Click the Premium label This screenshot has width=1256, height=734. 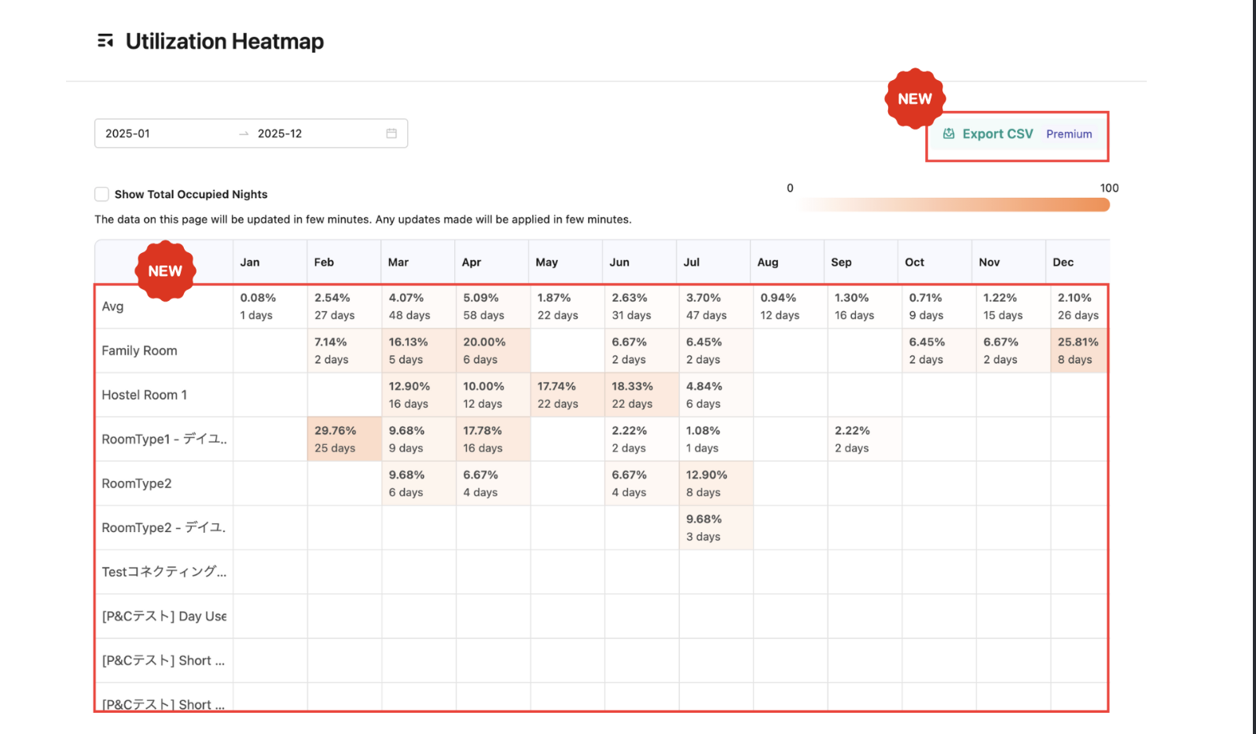click(1069, 134)
